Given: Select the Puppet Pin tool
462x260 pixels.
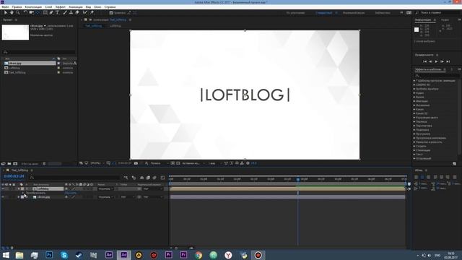Looking at the screenshot, I should point(92,13).
